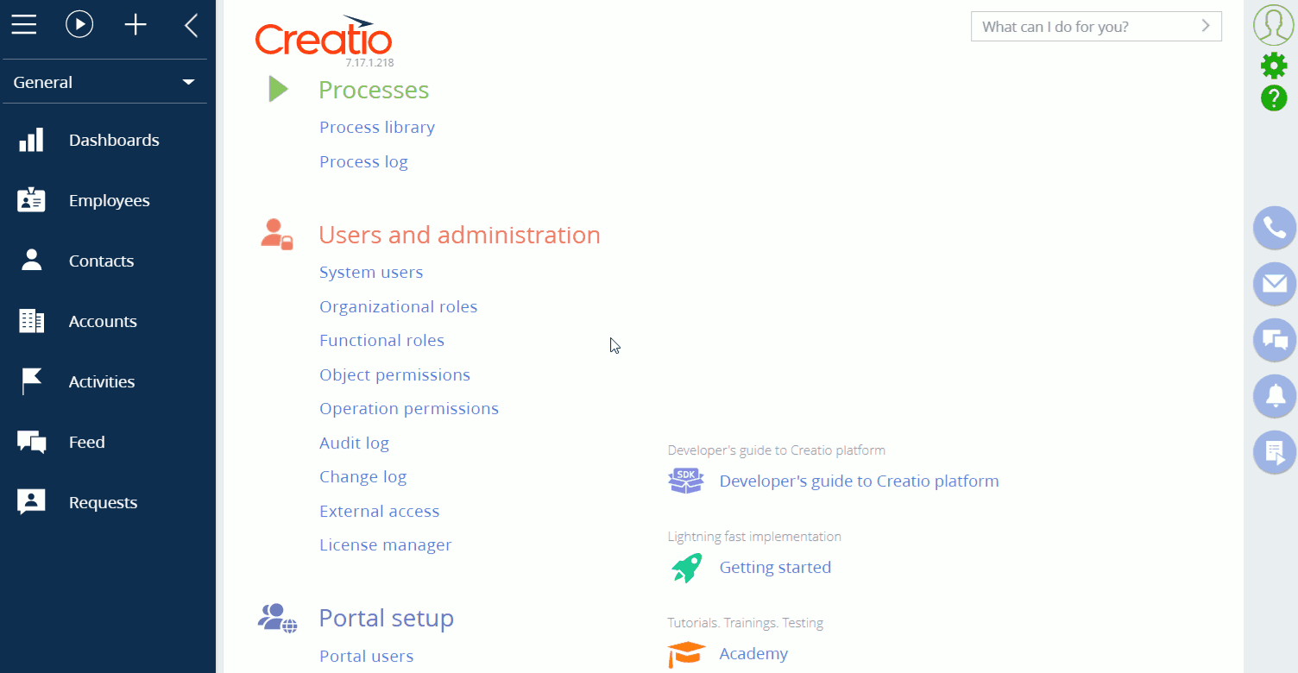This screenshot has width=1298, height=673.
Task: Select Contacts in the sidebar
Action: tap(102, 261)
